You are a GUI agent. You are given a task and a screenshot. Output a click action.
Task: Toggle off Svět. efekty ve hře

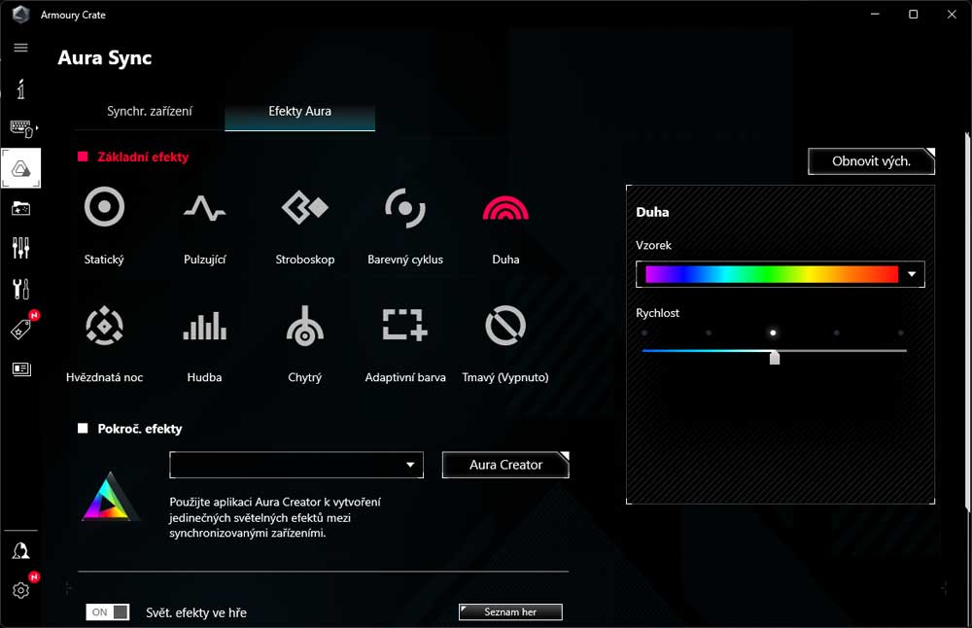[107, 612]
